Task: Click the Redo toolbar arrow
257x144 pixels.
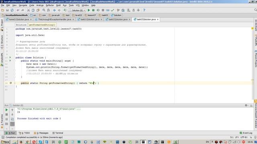Action: point(22,10)
